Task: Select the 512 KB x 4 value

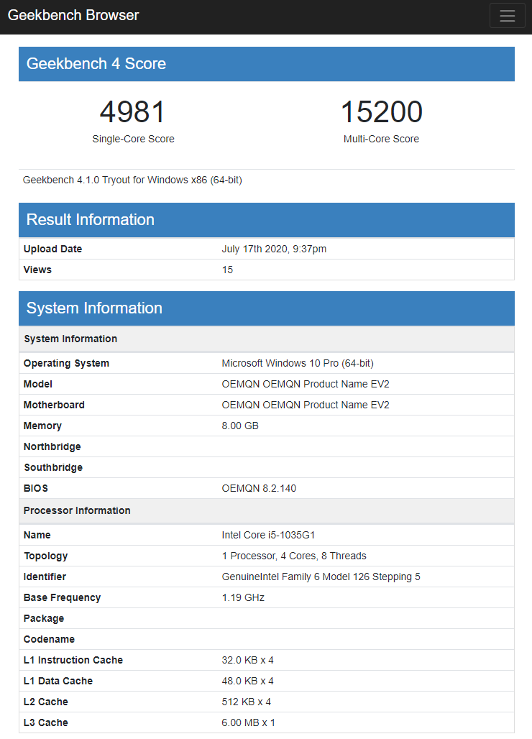Action: coord(247,702)
